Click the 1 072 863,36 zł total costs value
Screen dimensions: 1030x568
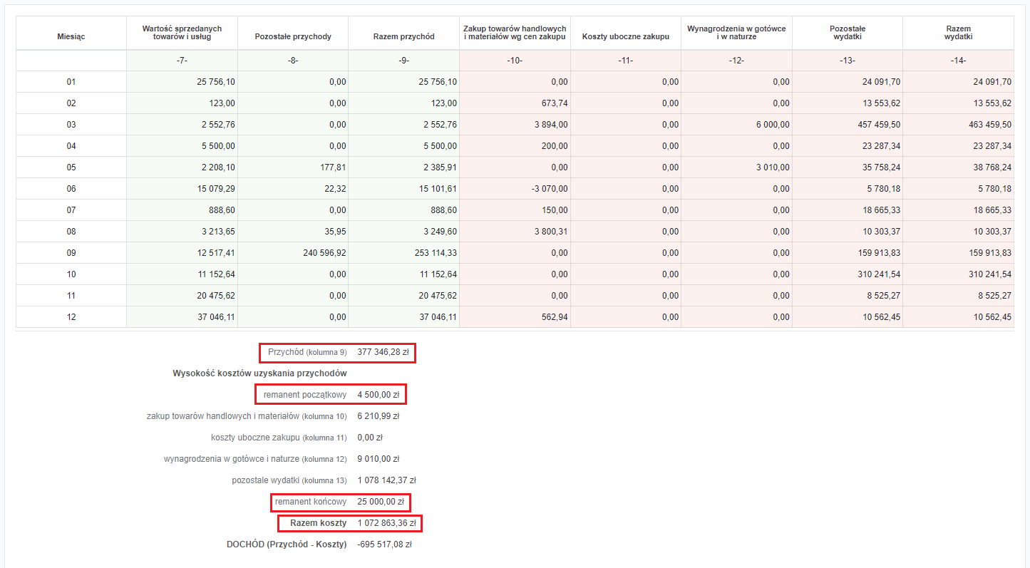[x=386, y=523]
